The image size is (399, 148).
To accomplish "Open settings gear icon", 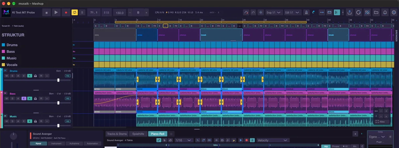I will click(x=394, y=13).
